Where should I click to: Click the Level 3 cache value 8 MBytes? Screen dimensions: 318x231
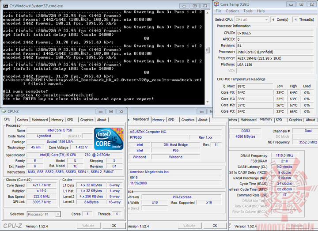point(91,202)
